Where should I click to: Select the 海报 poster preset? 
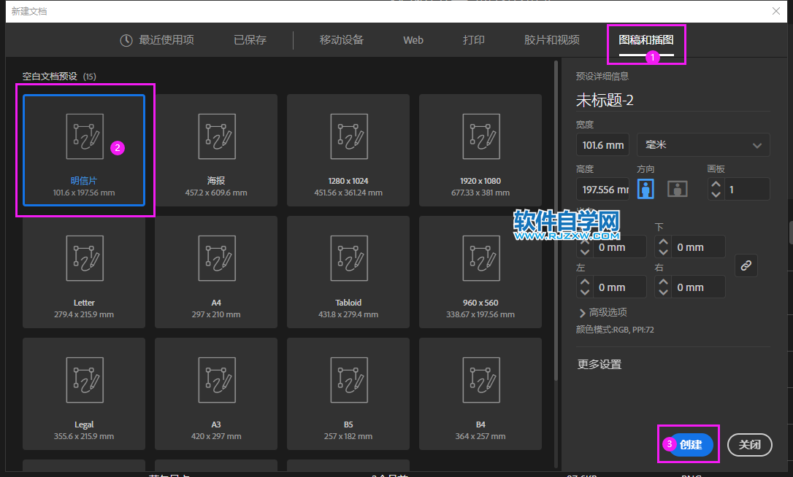216,150
